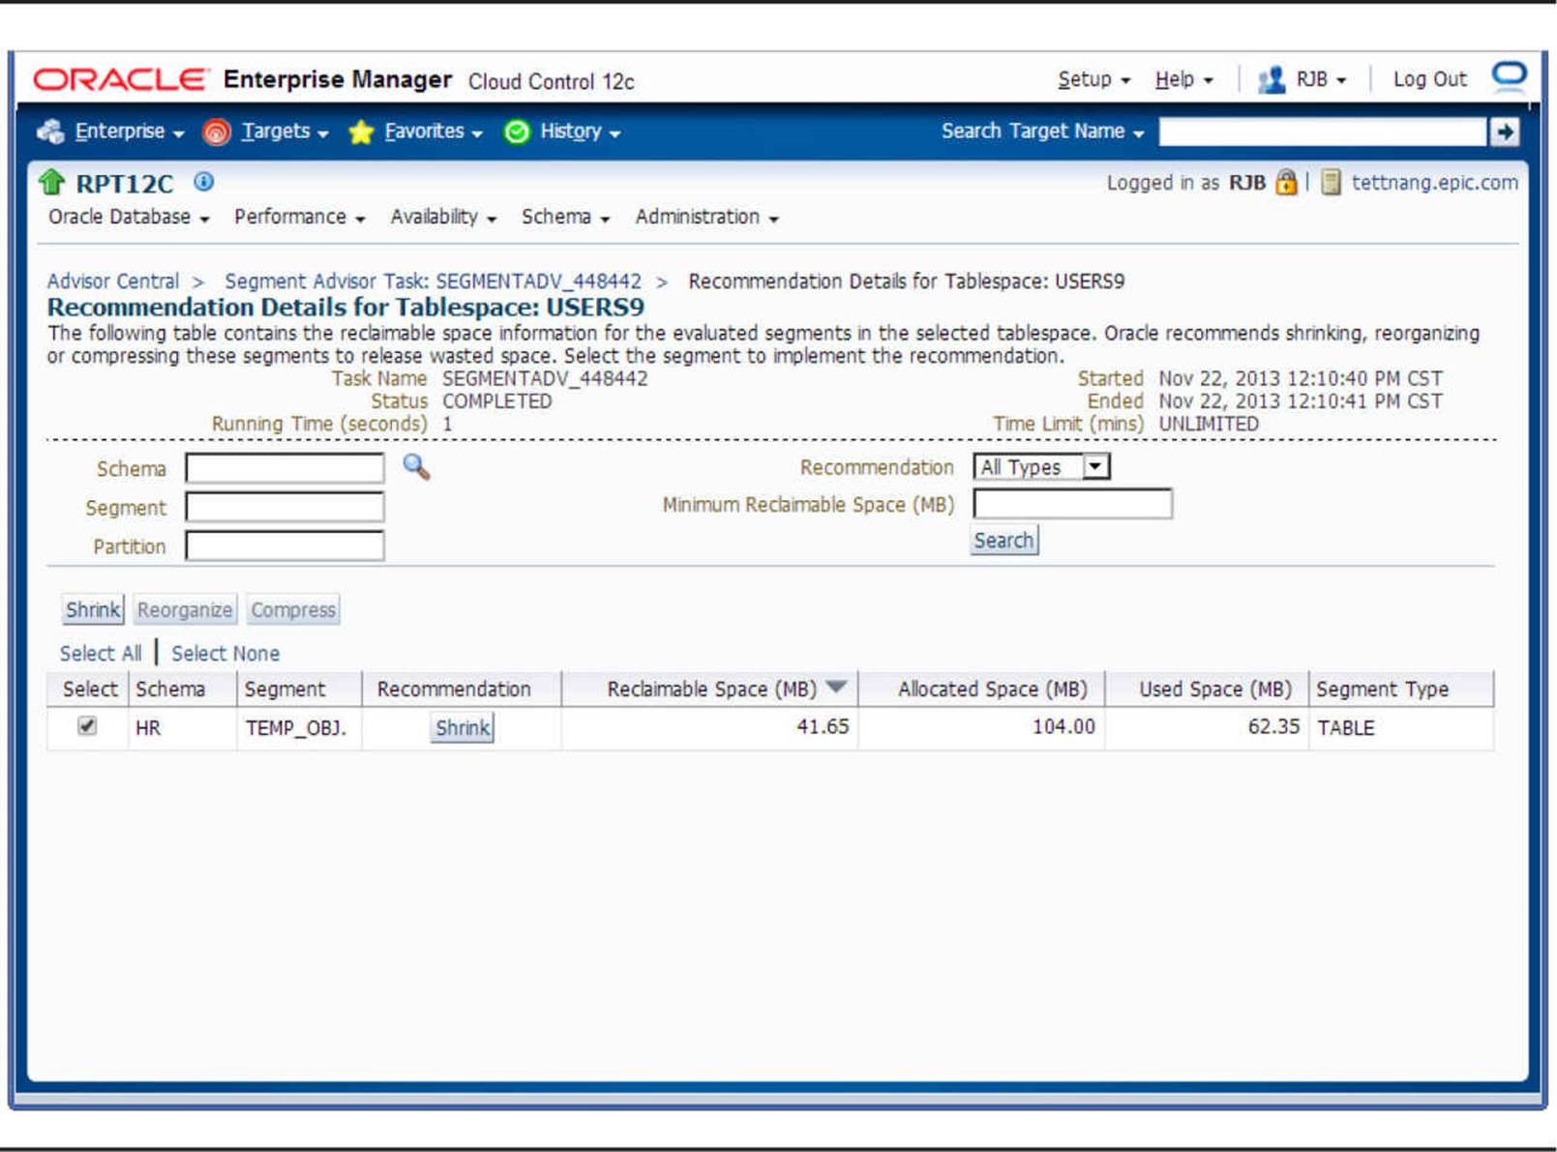Click the red Targets bullseye icon
This screenshot has height=1152, width=1557.
[217, 132]
